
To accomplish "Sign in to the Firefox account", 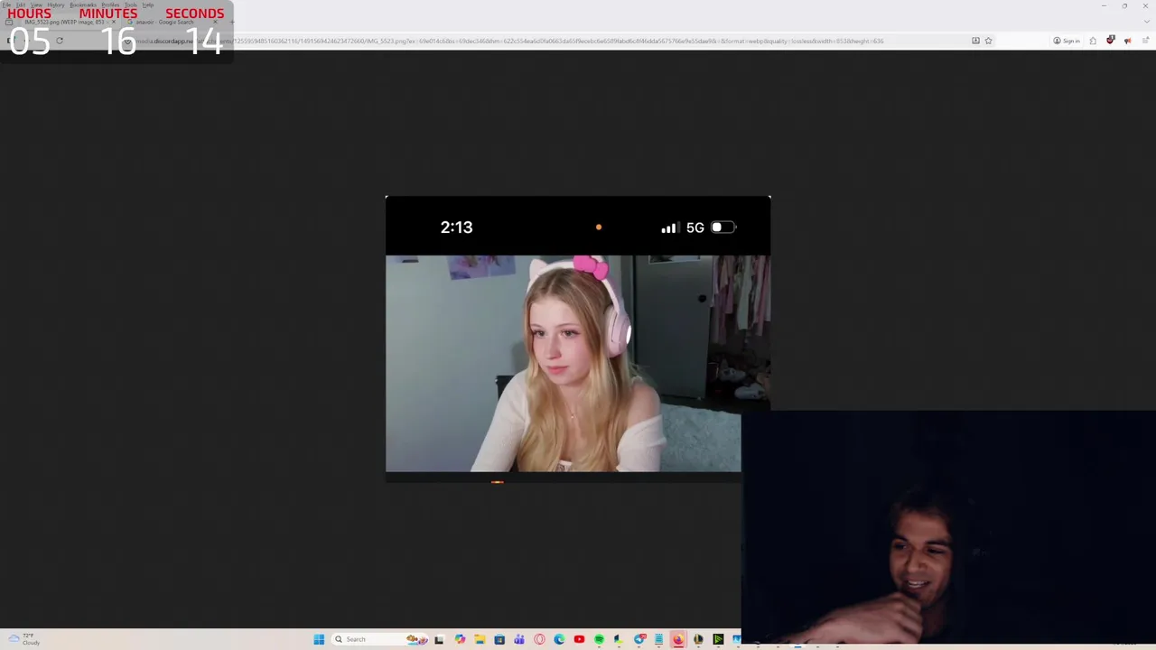I will [x=1067, y=41].
